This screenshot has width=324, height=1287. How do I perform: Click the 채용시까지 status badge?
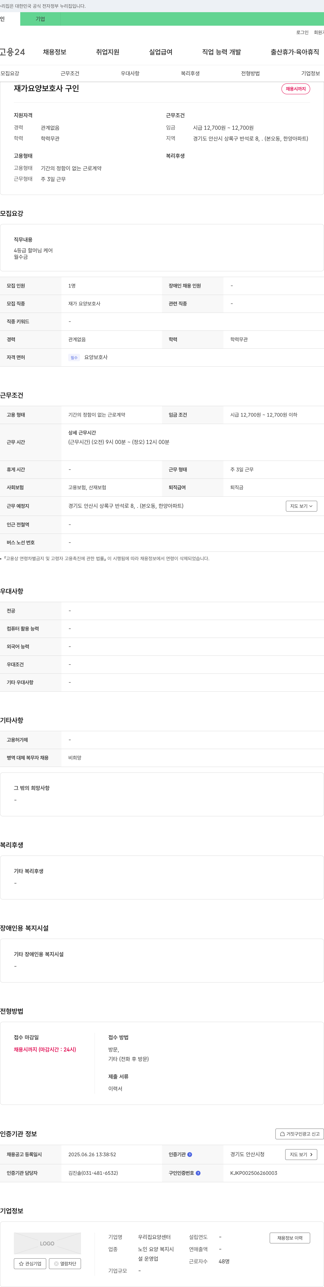pyautogui.click(x=296, y=89)
